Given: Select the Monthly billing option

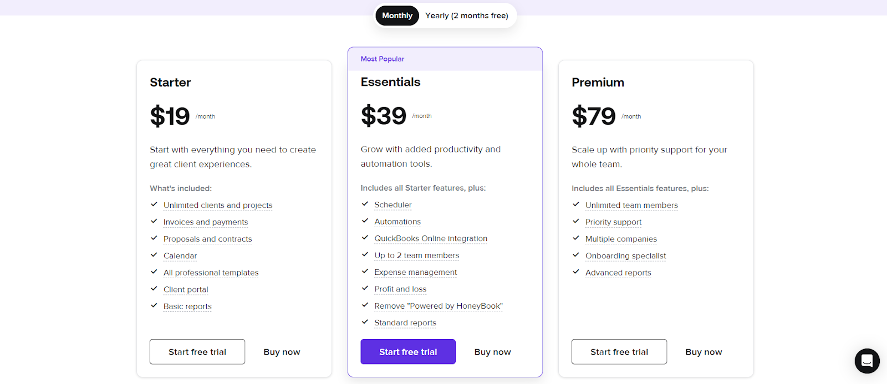Looking at the screenshot, I should coord(397,16).
